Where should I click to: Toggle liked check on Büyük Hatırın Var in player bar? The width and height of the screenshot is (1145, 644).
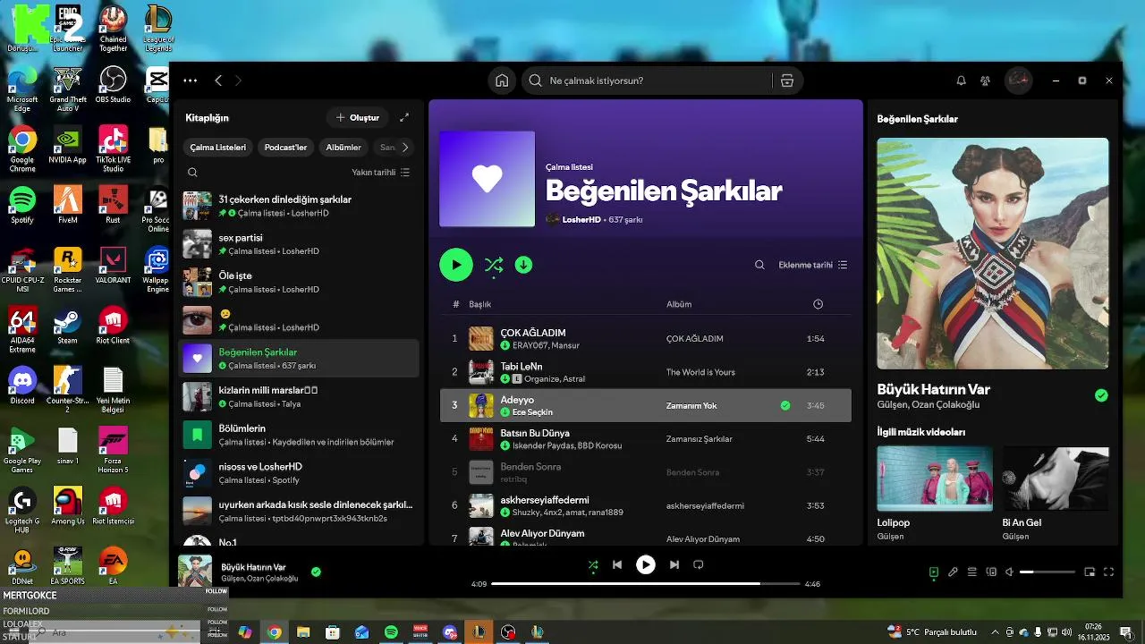(316, 572)
